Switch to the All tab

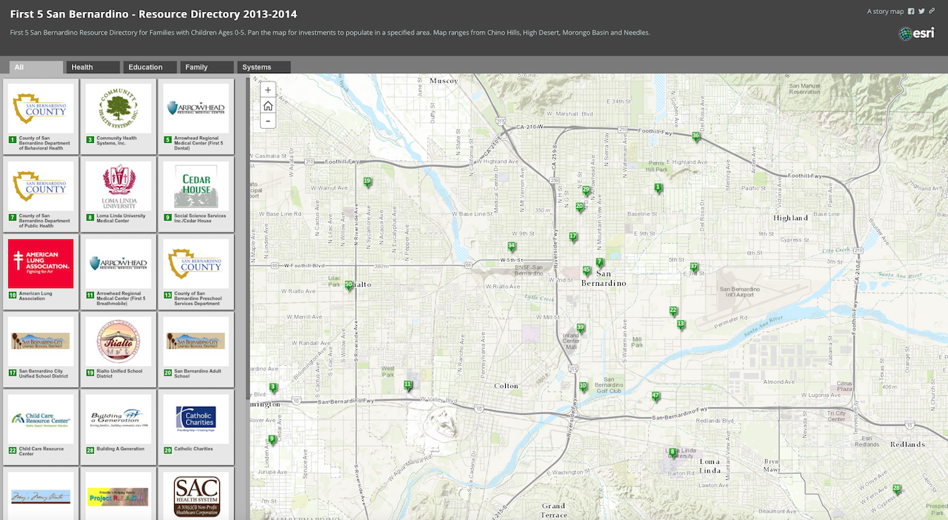tap(36, 67)
